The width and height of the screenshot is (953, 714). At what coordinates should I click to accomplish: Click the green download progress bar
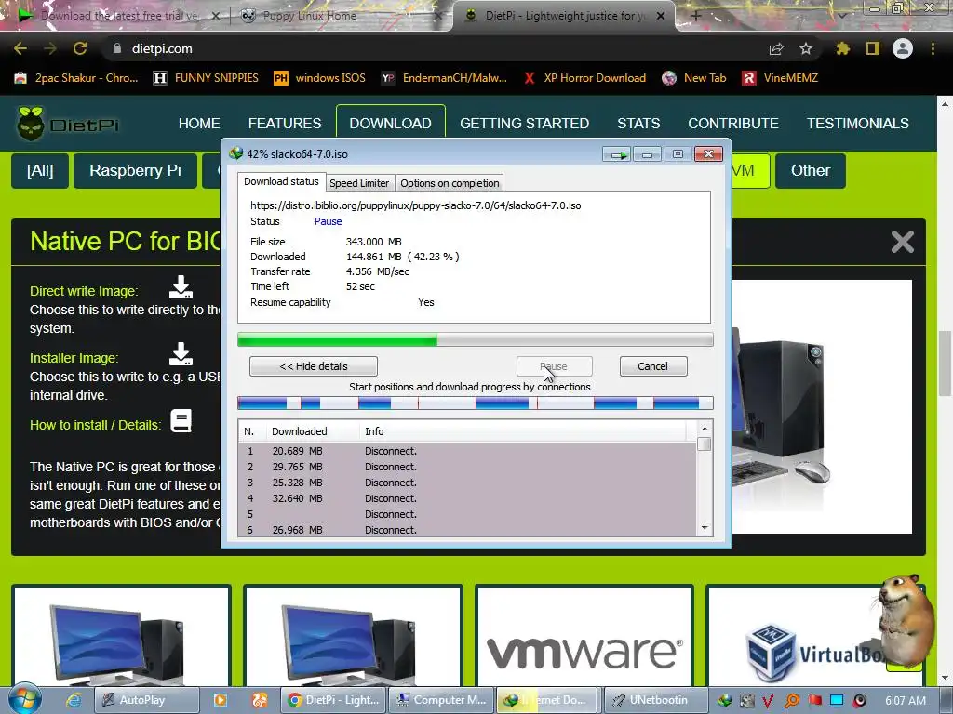click(476, 339)
